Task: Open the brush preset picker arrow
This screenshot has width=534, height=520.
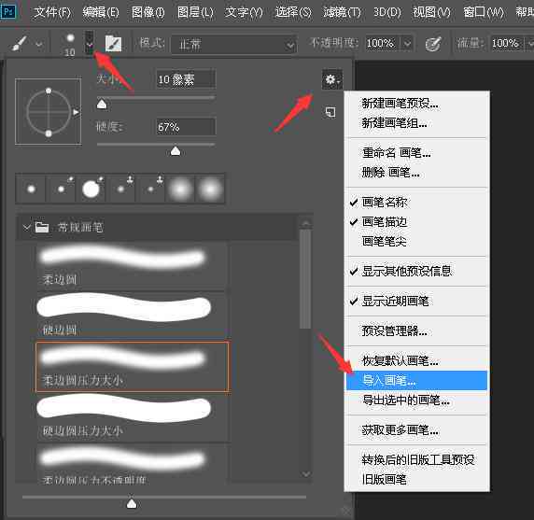Action: 90,43
